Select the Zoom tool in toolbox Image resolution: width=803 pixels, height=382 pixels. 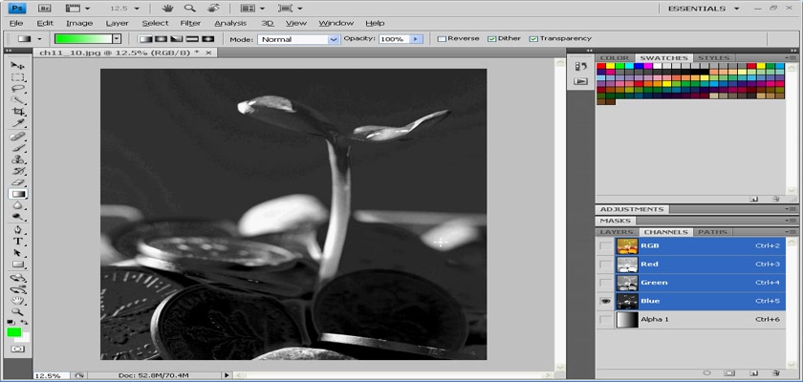tap(18, 311)
